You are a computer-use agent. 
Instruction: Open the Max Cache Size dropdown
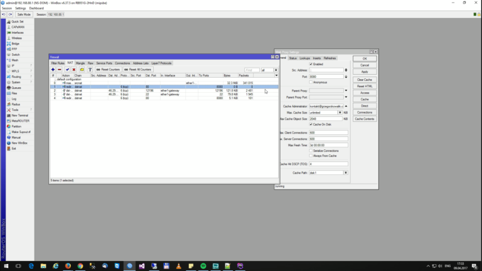tap(340, 113)
